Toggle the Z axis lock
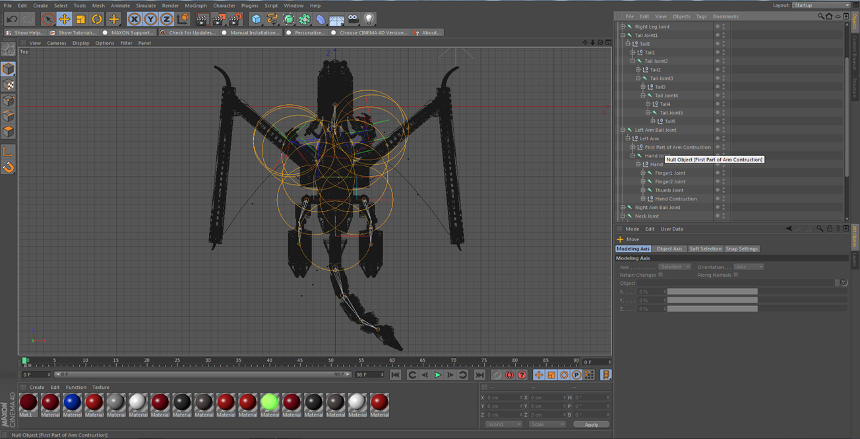Image resolution: width=860 pixels, height=439 pixels. pyautogui.click(x=167, y=19)
